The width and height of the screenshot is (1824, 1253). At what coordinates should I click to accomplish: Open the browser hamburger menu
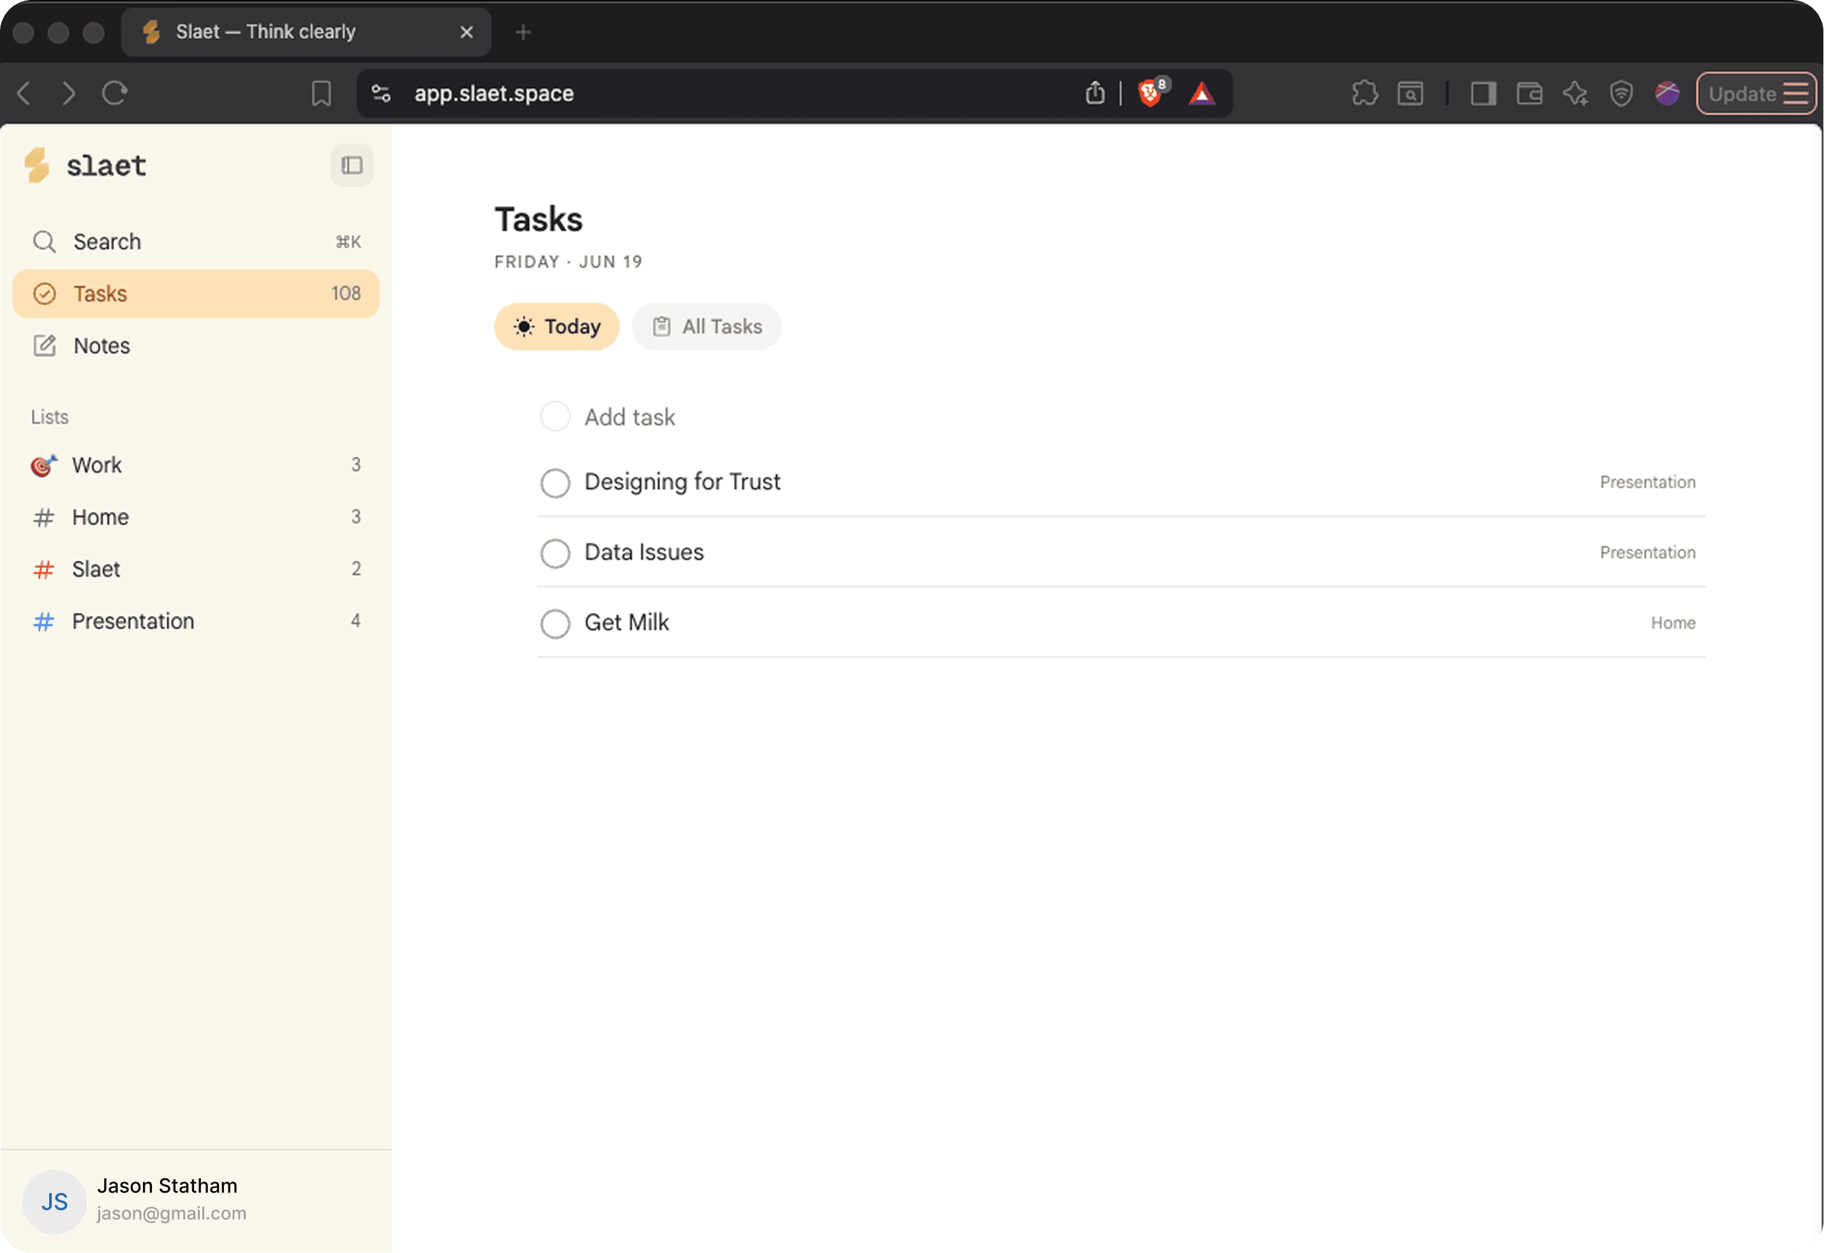click(x=1796, y=94)
